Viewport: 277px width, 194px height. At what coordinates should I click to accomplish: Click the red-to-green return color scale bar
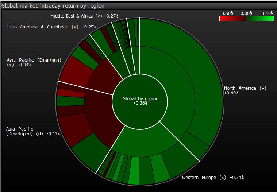(247, 18)
